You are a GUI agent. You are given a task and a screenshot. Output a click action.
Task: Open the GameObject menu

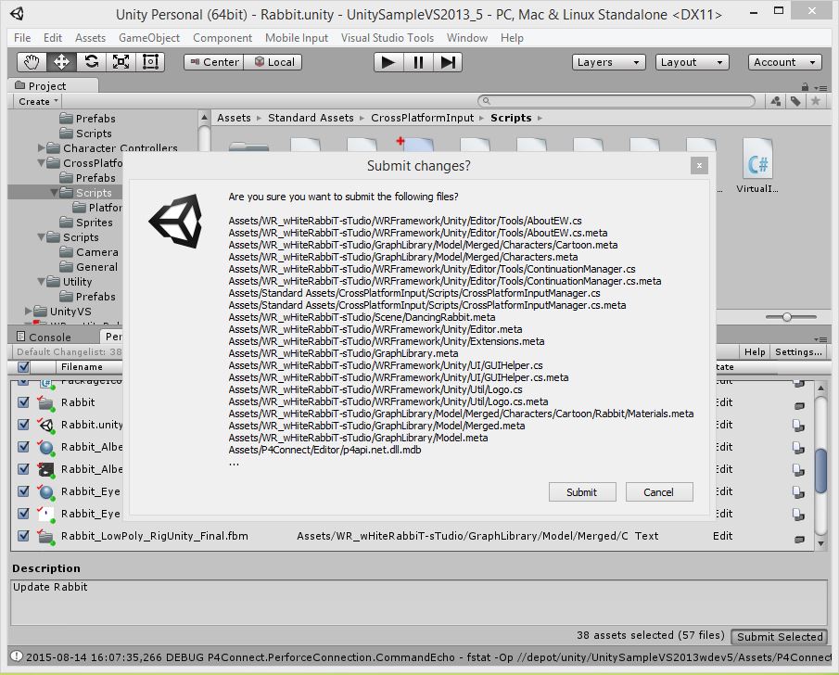click(x=148, y=38)
